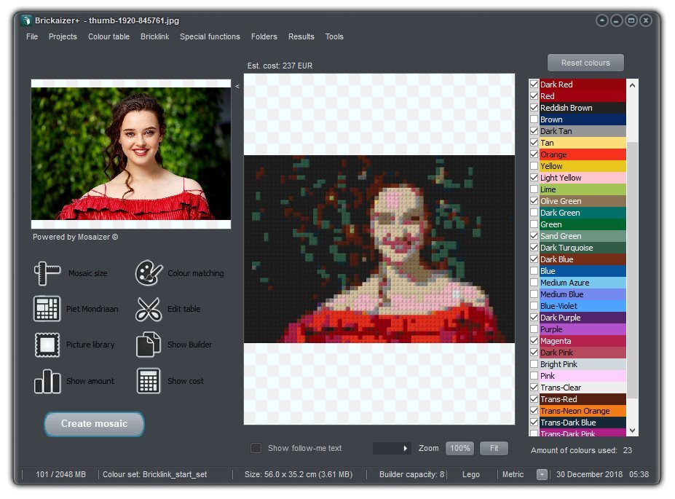This screenshot has height=499, width=675.
Task: Click the Show Builder pages icon
Action: (x=149, y=345)
